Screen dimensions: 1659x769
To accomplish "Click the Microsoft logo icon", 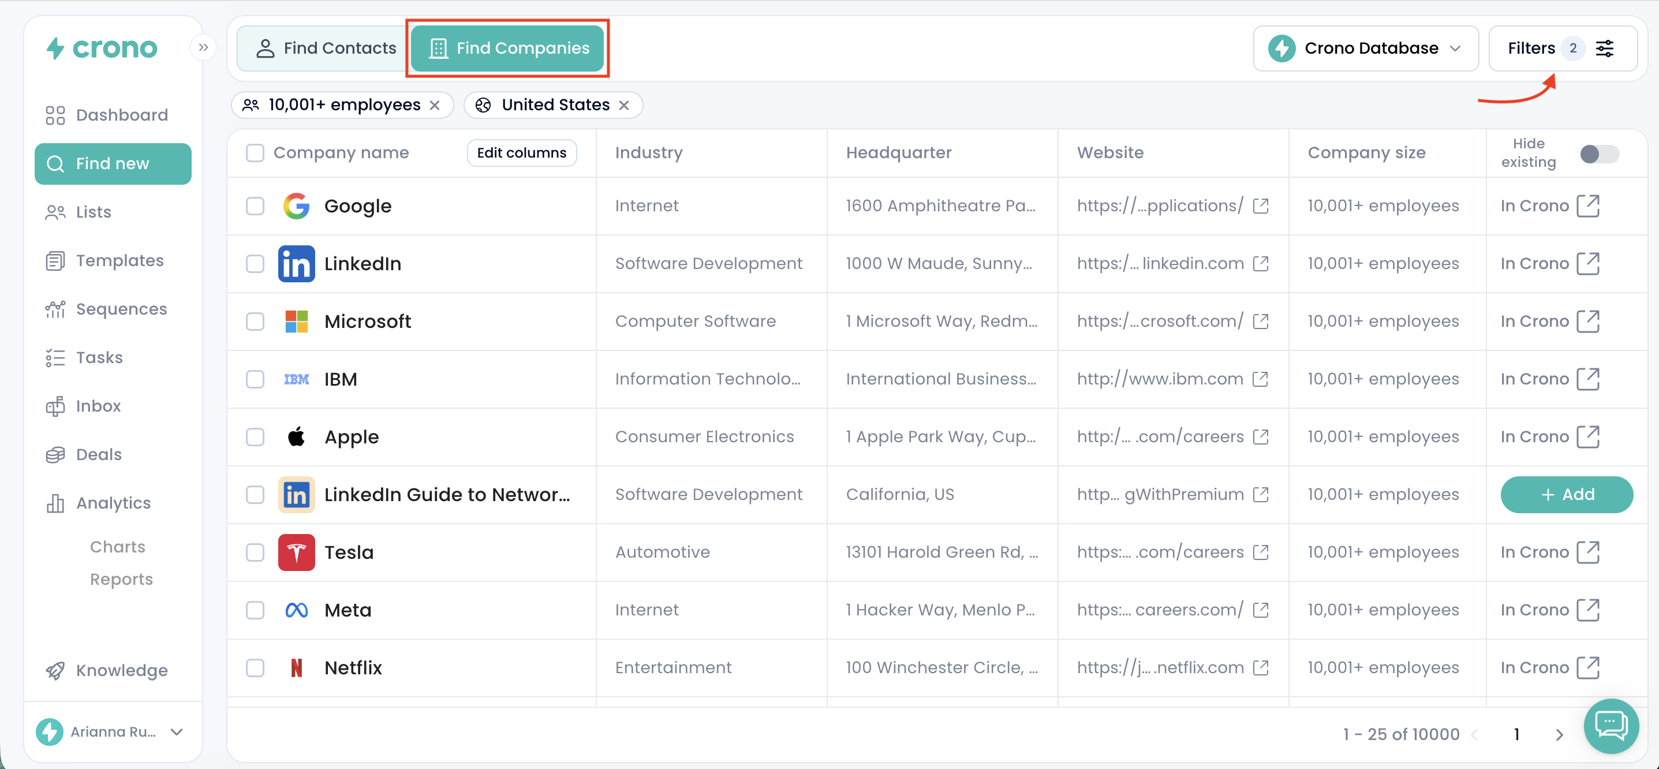I will click(296, 322).
